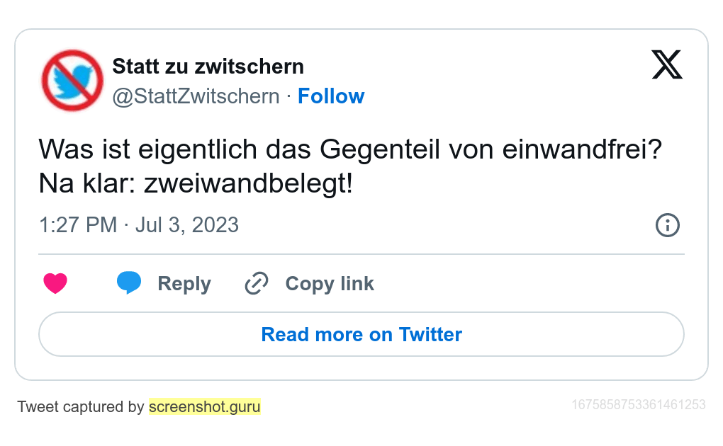Click the Tweet captured by caption
Image resolution: width=723 pixels, height=446 pixels.
(x=81, y=407)
